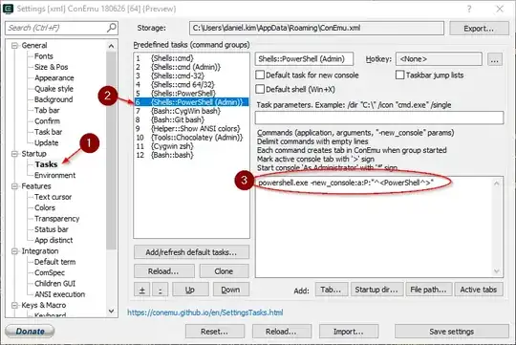Select task {Bash::Git bash}

[191, 119]
